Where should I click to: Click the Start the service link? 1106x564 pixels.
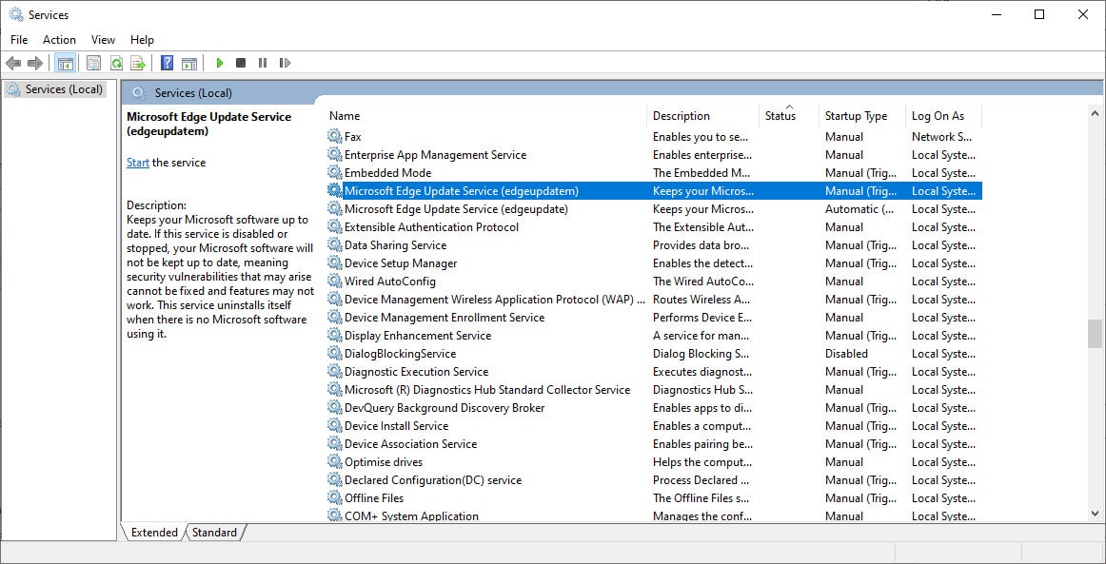pos(137,163)
